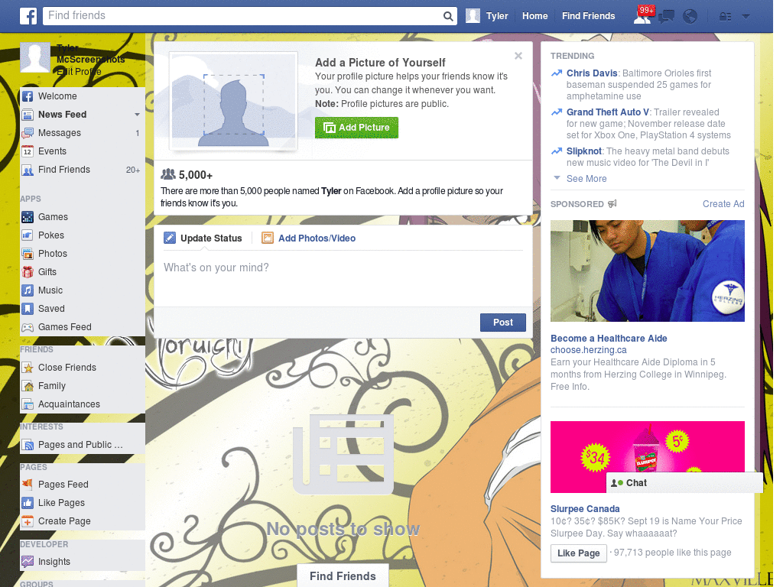Screen dimensions: 783x587
Task: Open Games Feed controller icon
Action: 28,327
